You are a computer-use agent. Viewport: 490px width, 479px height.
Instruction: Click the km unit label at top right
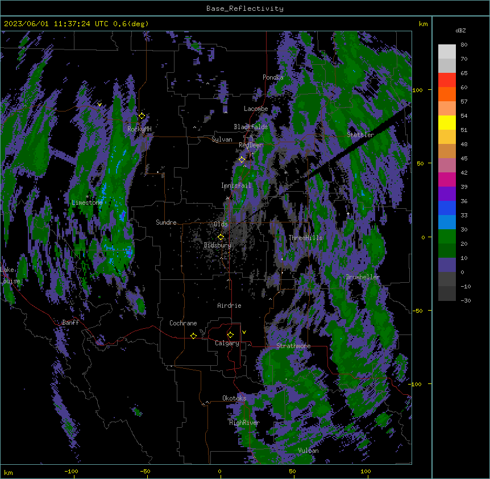(x=423, y=24)
